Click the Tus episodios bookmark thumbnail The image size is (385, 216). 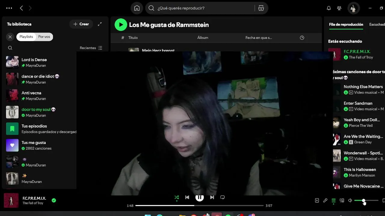(x=12, y=129)
